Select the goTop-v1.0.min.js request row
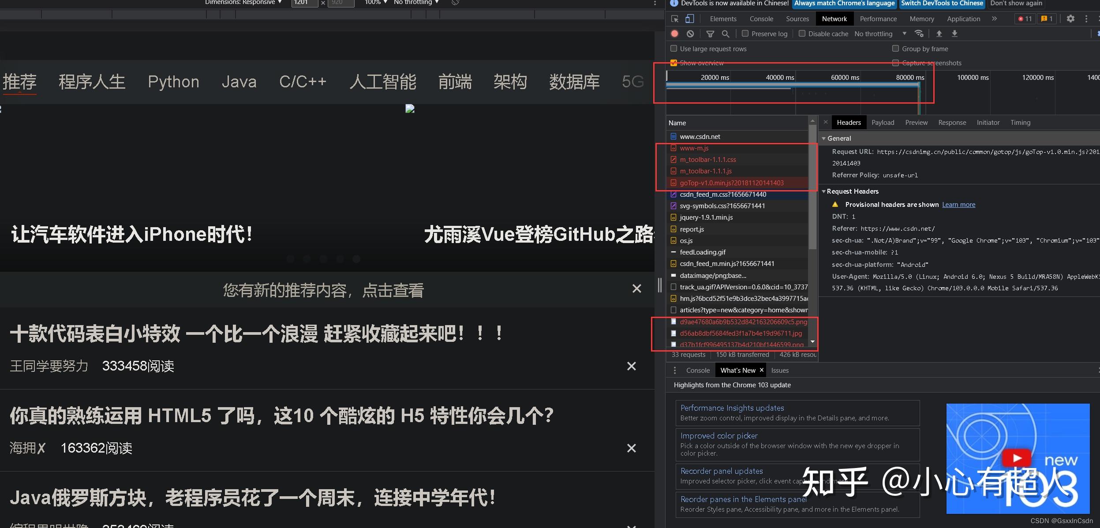The width and height of the screenshot is (1100, 528). click(x=731, y=183)
